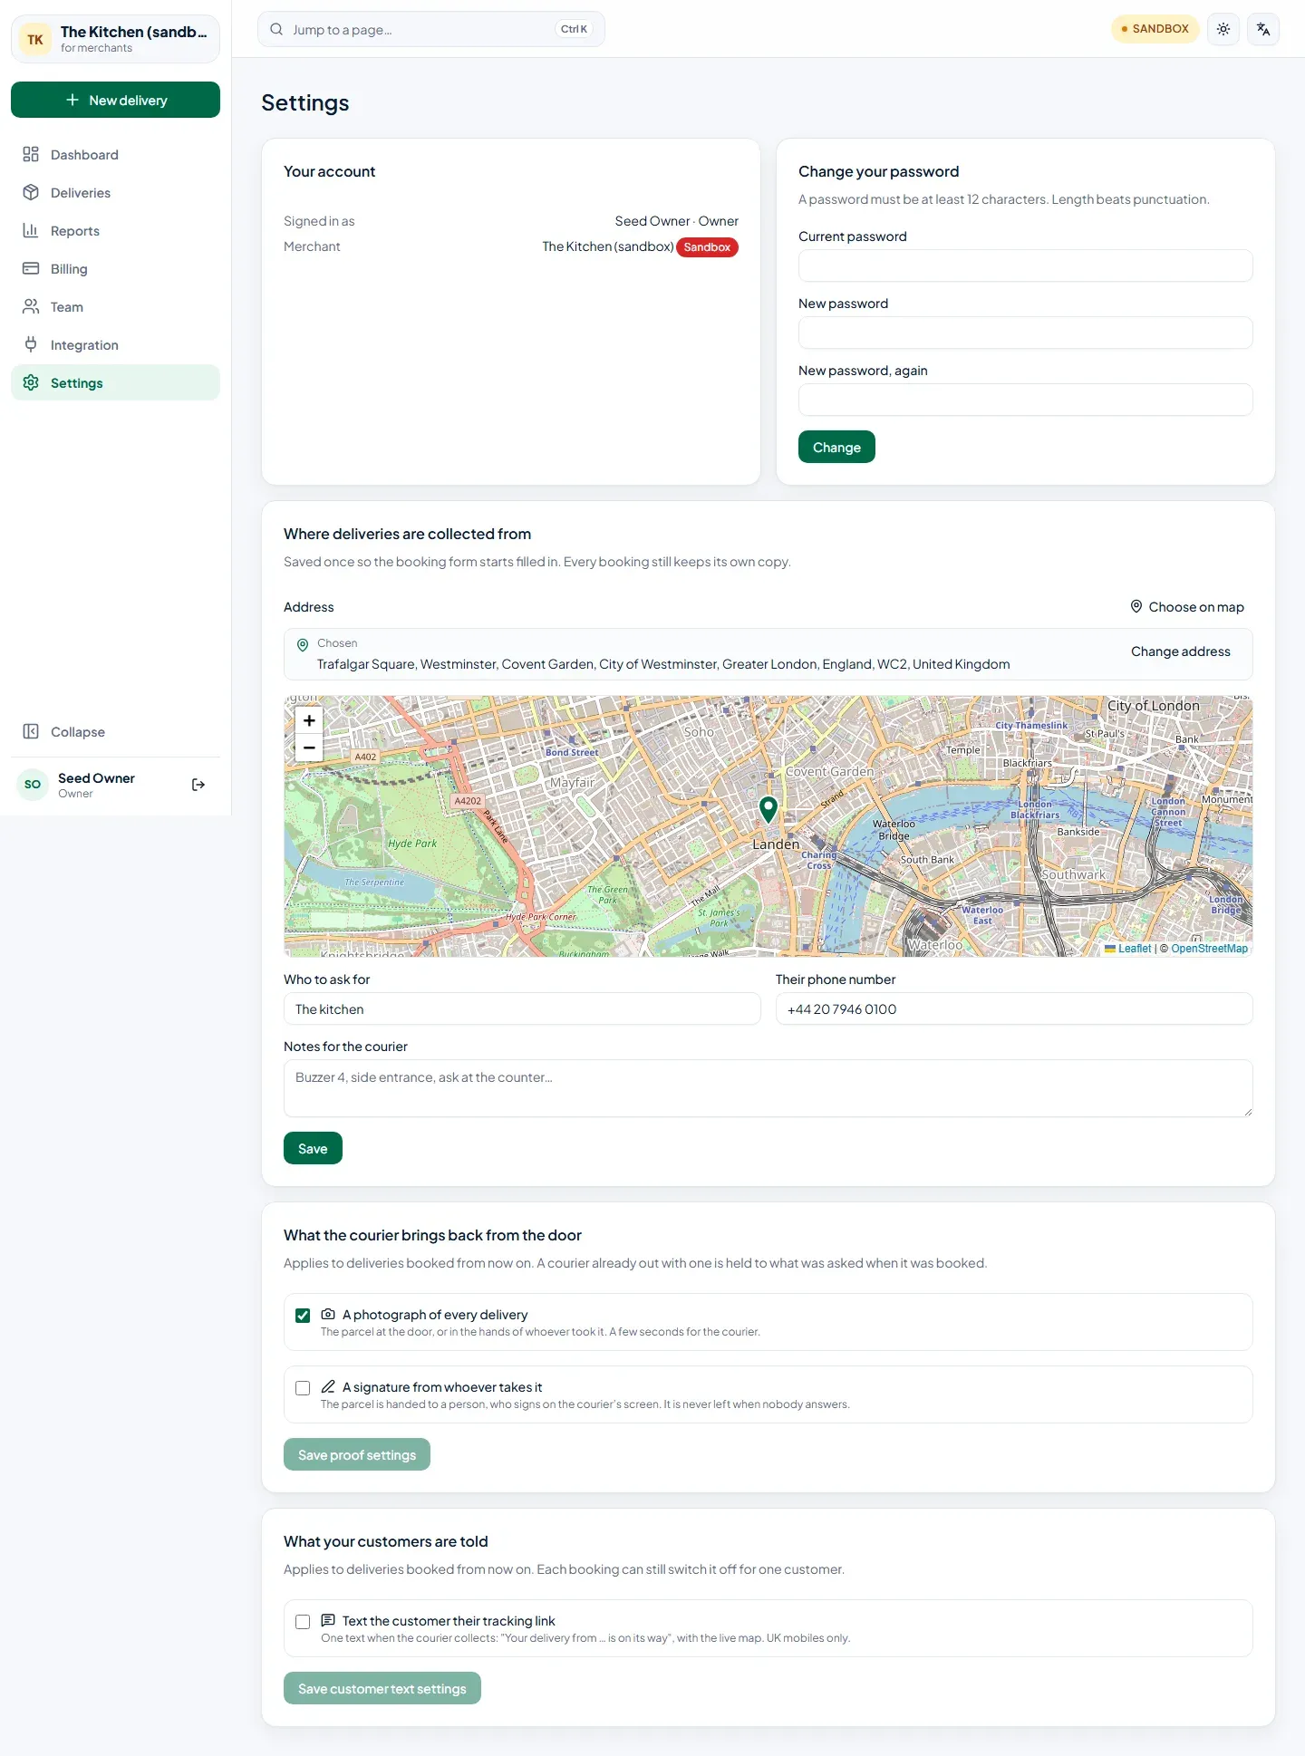Click the Change password button

coord(836,447)
